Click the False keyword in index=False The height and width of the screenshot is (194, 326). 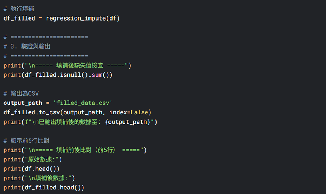(139, 112)
